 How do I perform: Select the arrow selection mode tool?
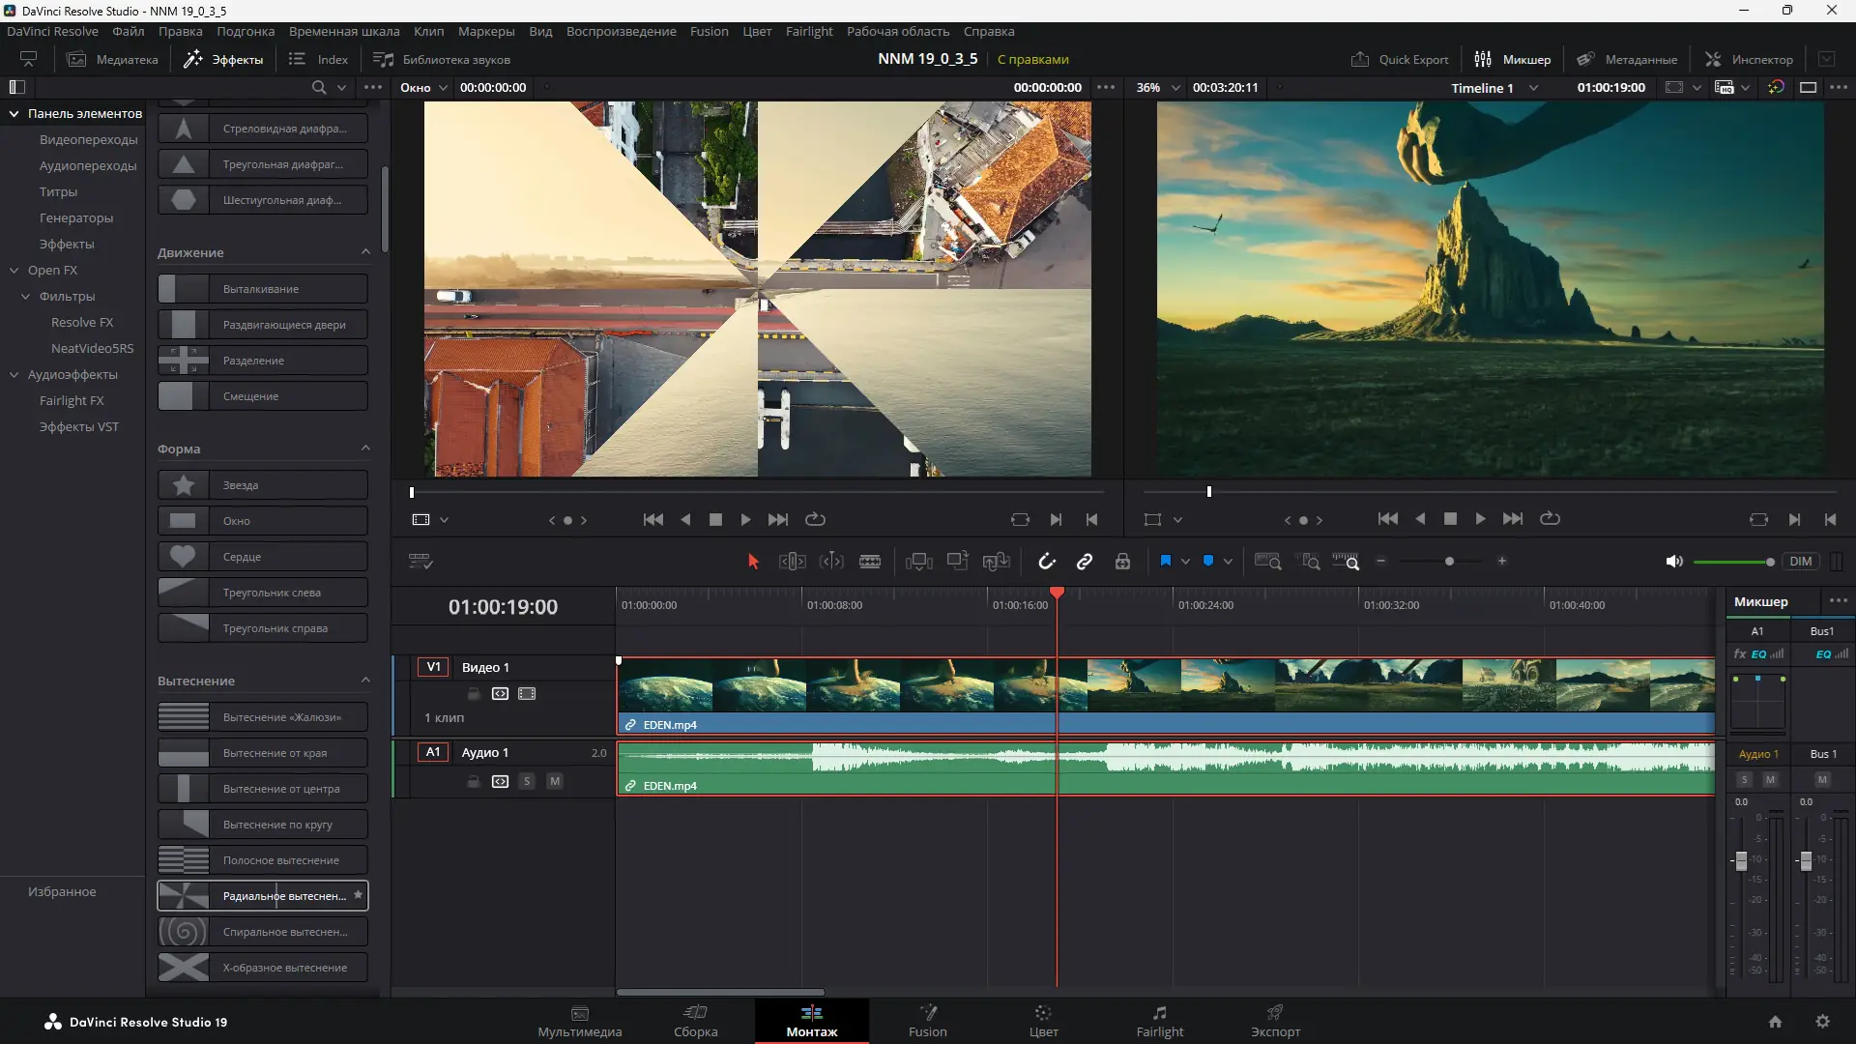pos(753,562)
